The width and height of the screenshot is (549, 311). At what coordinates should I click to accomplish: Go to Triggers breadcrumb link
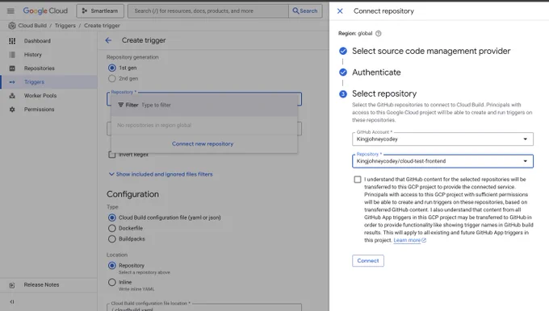[65, 26]
